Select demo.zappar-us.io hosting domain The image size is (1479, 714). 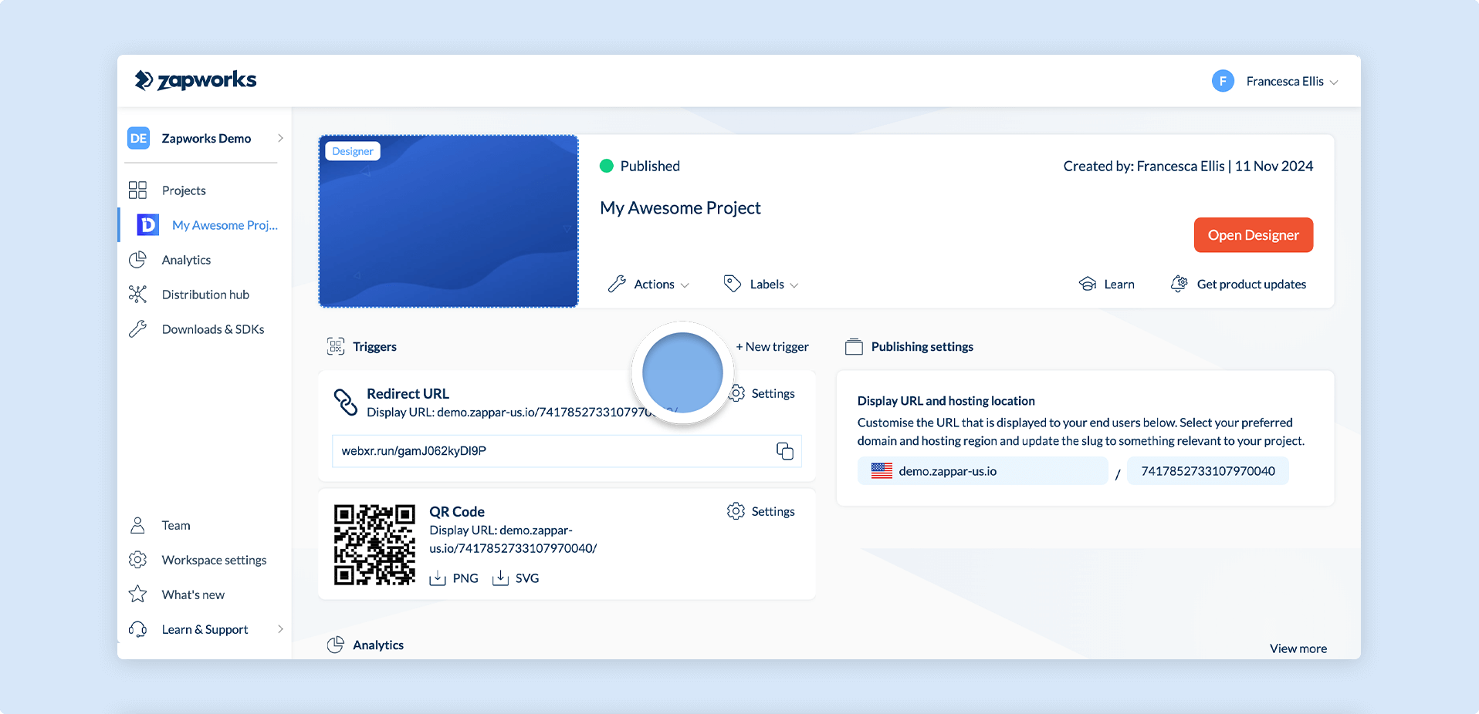tap(983, 471)
